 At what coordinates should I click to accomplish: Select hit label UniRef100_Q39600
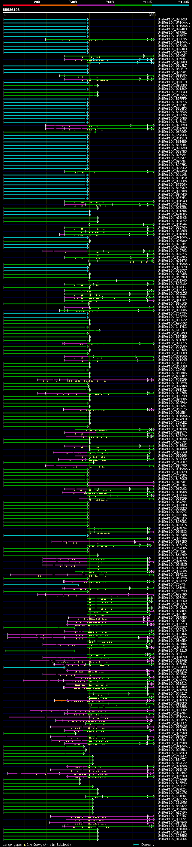coord(172,571)
